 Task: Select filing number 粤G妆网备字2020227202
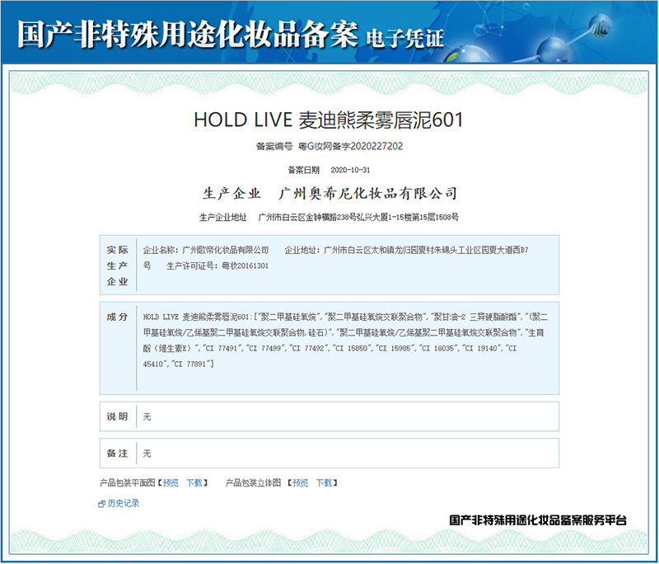[x=351, y=147]
